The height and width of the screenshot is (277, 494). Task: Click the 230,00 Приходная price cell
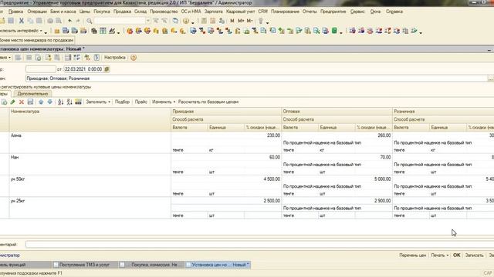click(x=226, y=135)
